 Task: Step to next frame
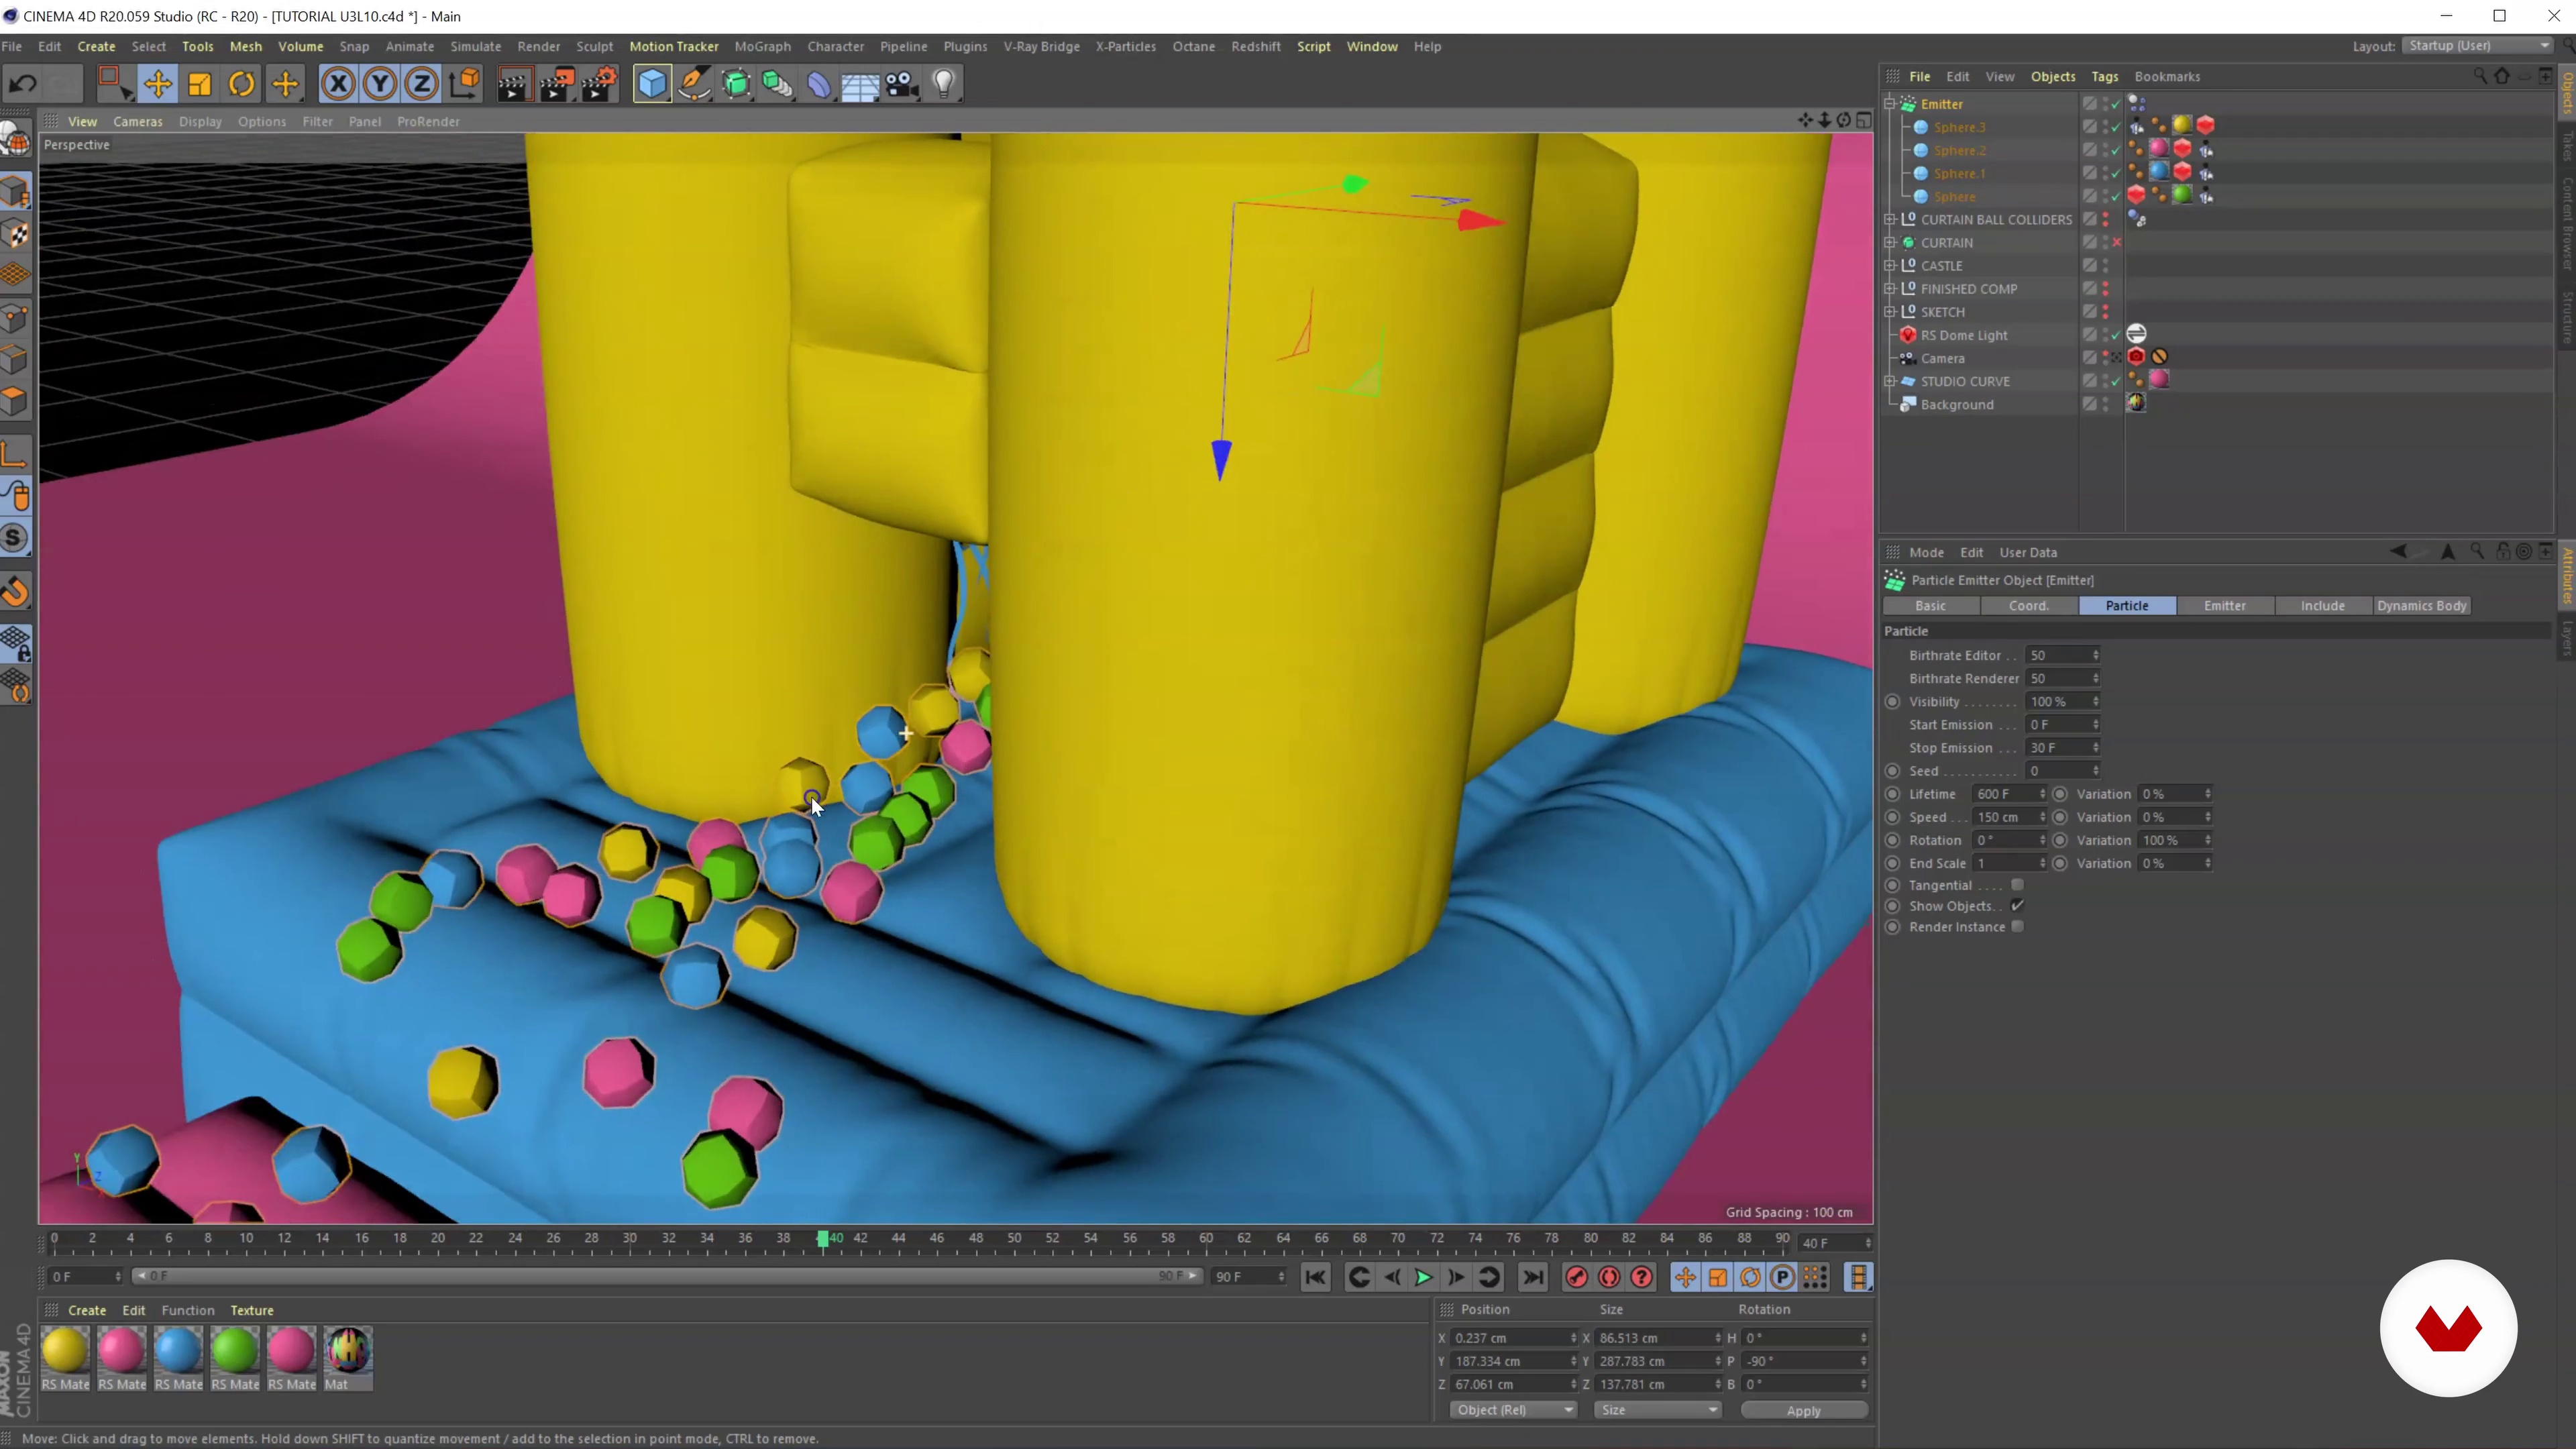point(1456,1277)
